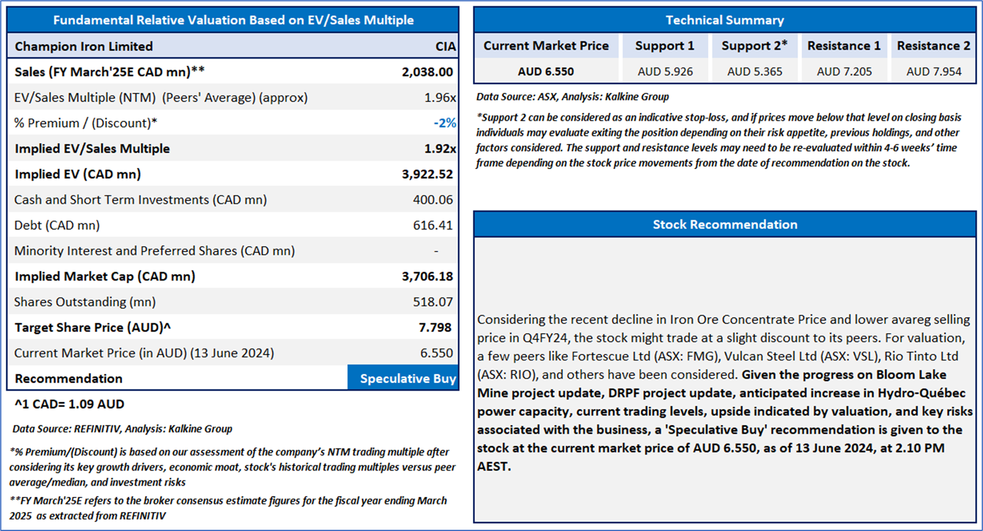Click the Sales value 2,038.00
983x531 pixels.
click(427, 72)
